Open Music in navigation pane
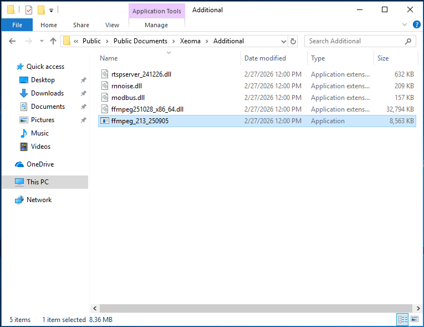The image size is (424, 327). [40, 133]
